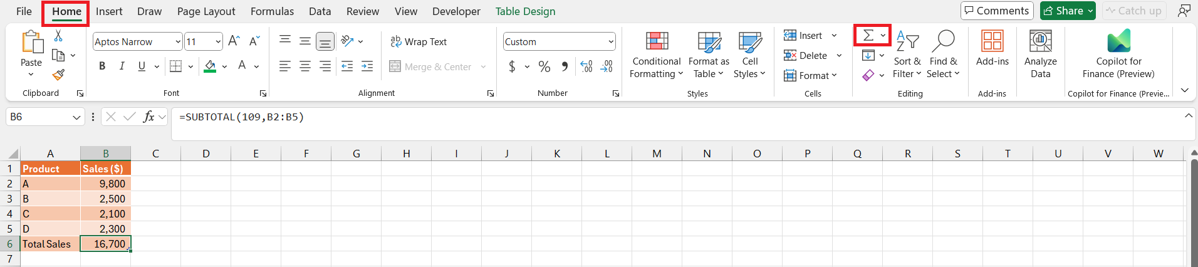The image size is (1198, 267).
Task: Click the Format cells button
Action: [x=806, y=75]
